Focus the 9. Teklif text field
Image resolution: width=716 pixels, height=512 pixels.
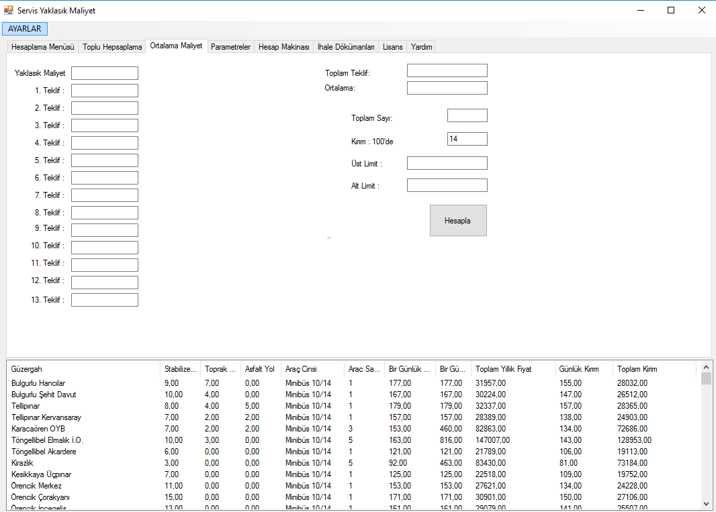tap(105, 230)
